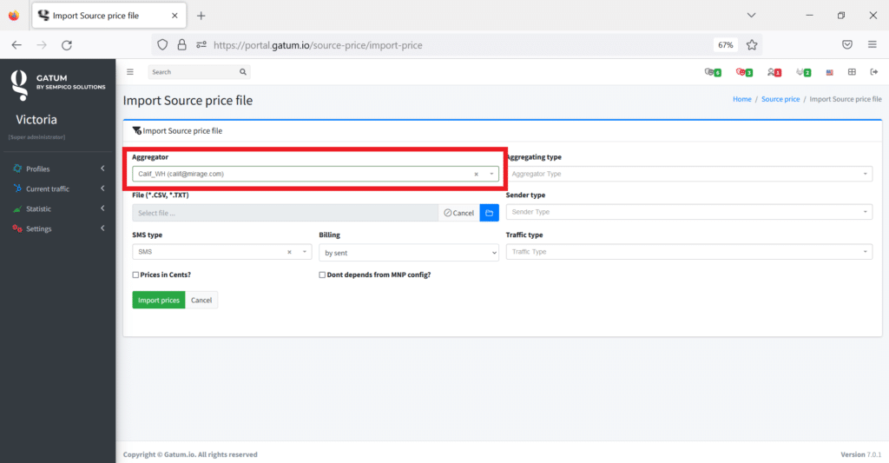
Task: Toggle the sidebar hamburger menu icon
Action: (130, 72)
